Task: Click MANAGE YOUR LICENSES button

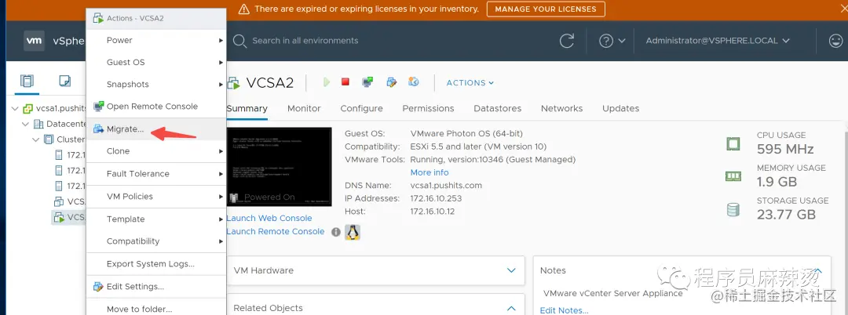Action: (546, 9)
